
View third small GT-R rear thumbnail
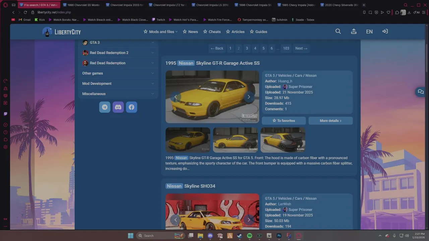point(283,140)
